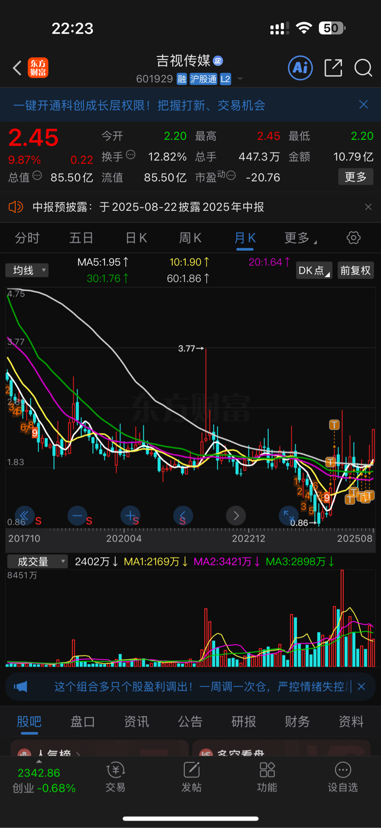Tap the share export icon
Viewport: 381px width, 828px height.
[x=333, y=67]
